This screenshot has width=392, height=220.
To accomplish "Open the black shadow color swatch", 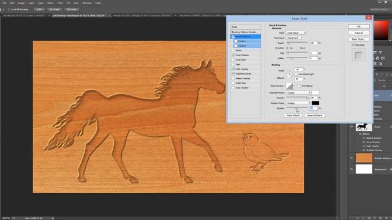I will [315, 103].
